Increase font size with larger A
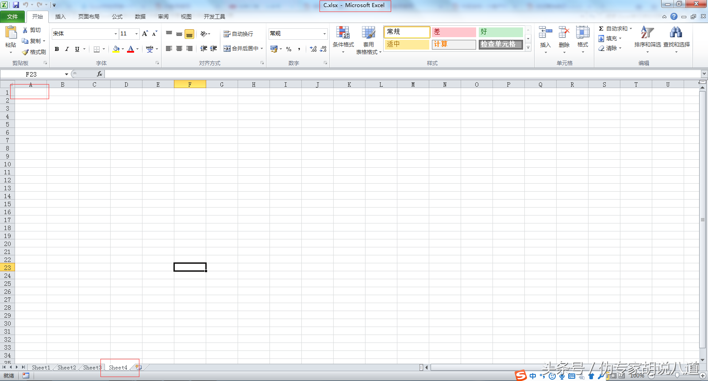 [x=145, y=34]
